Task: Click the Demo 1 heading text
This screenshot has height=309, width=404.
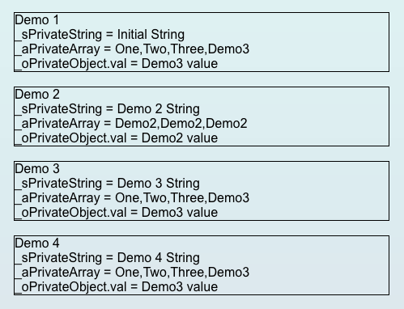Action: pyautogui.click(x=36, y=20)
